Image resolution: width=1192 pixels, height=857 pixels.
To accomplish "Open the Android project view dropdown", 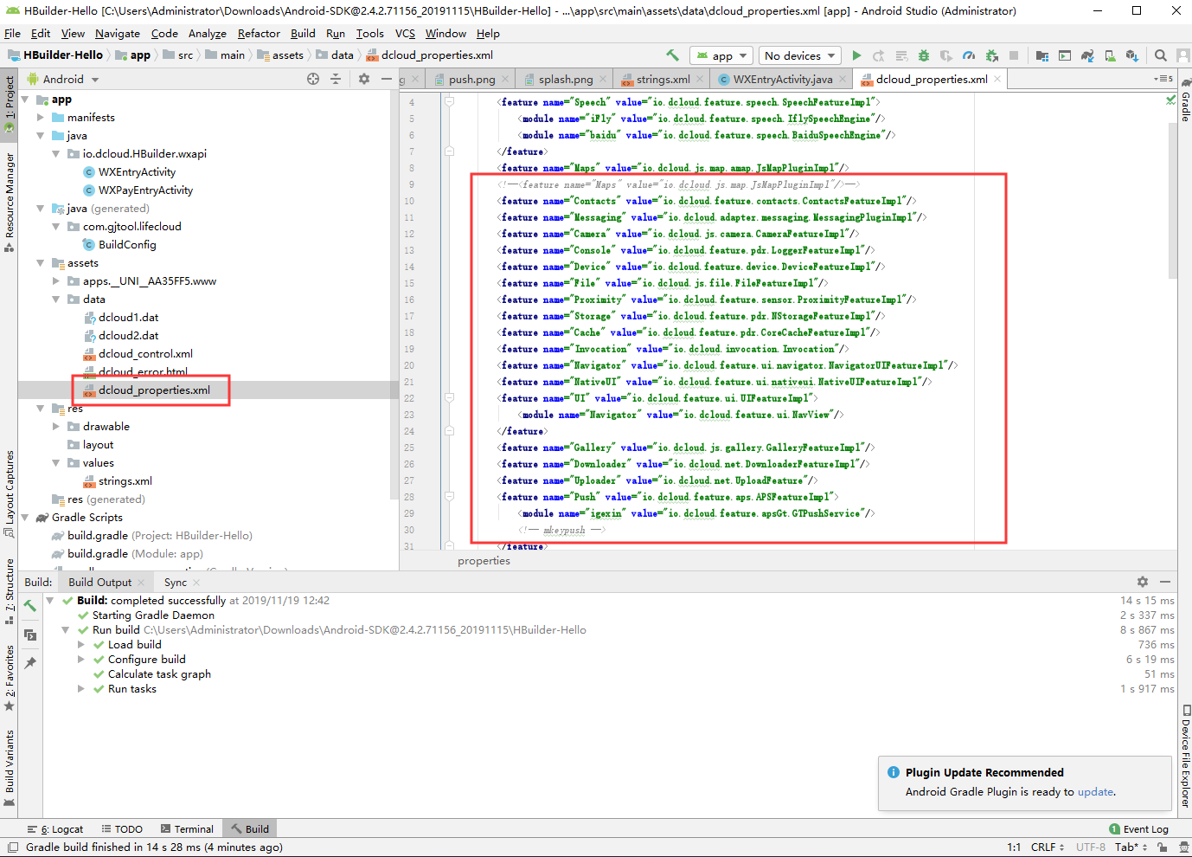I will (x=64, y=79).
